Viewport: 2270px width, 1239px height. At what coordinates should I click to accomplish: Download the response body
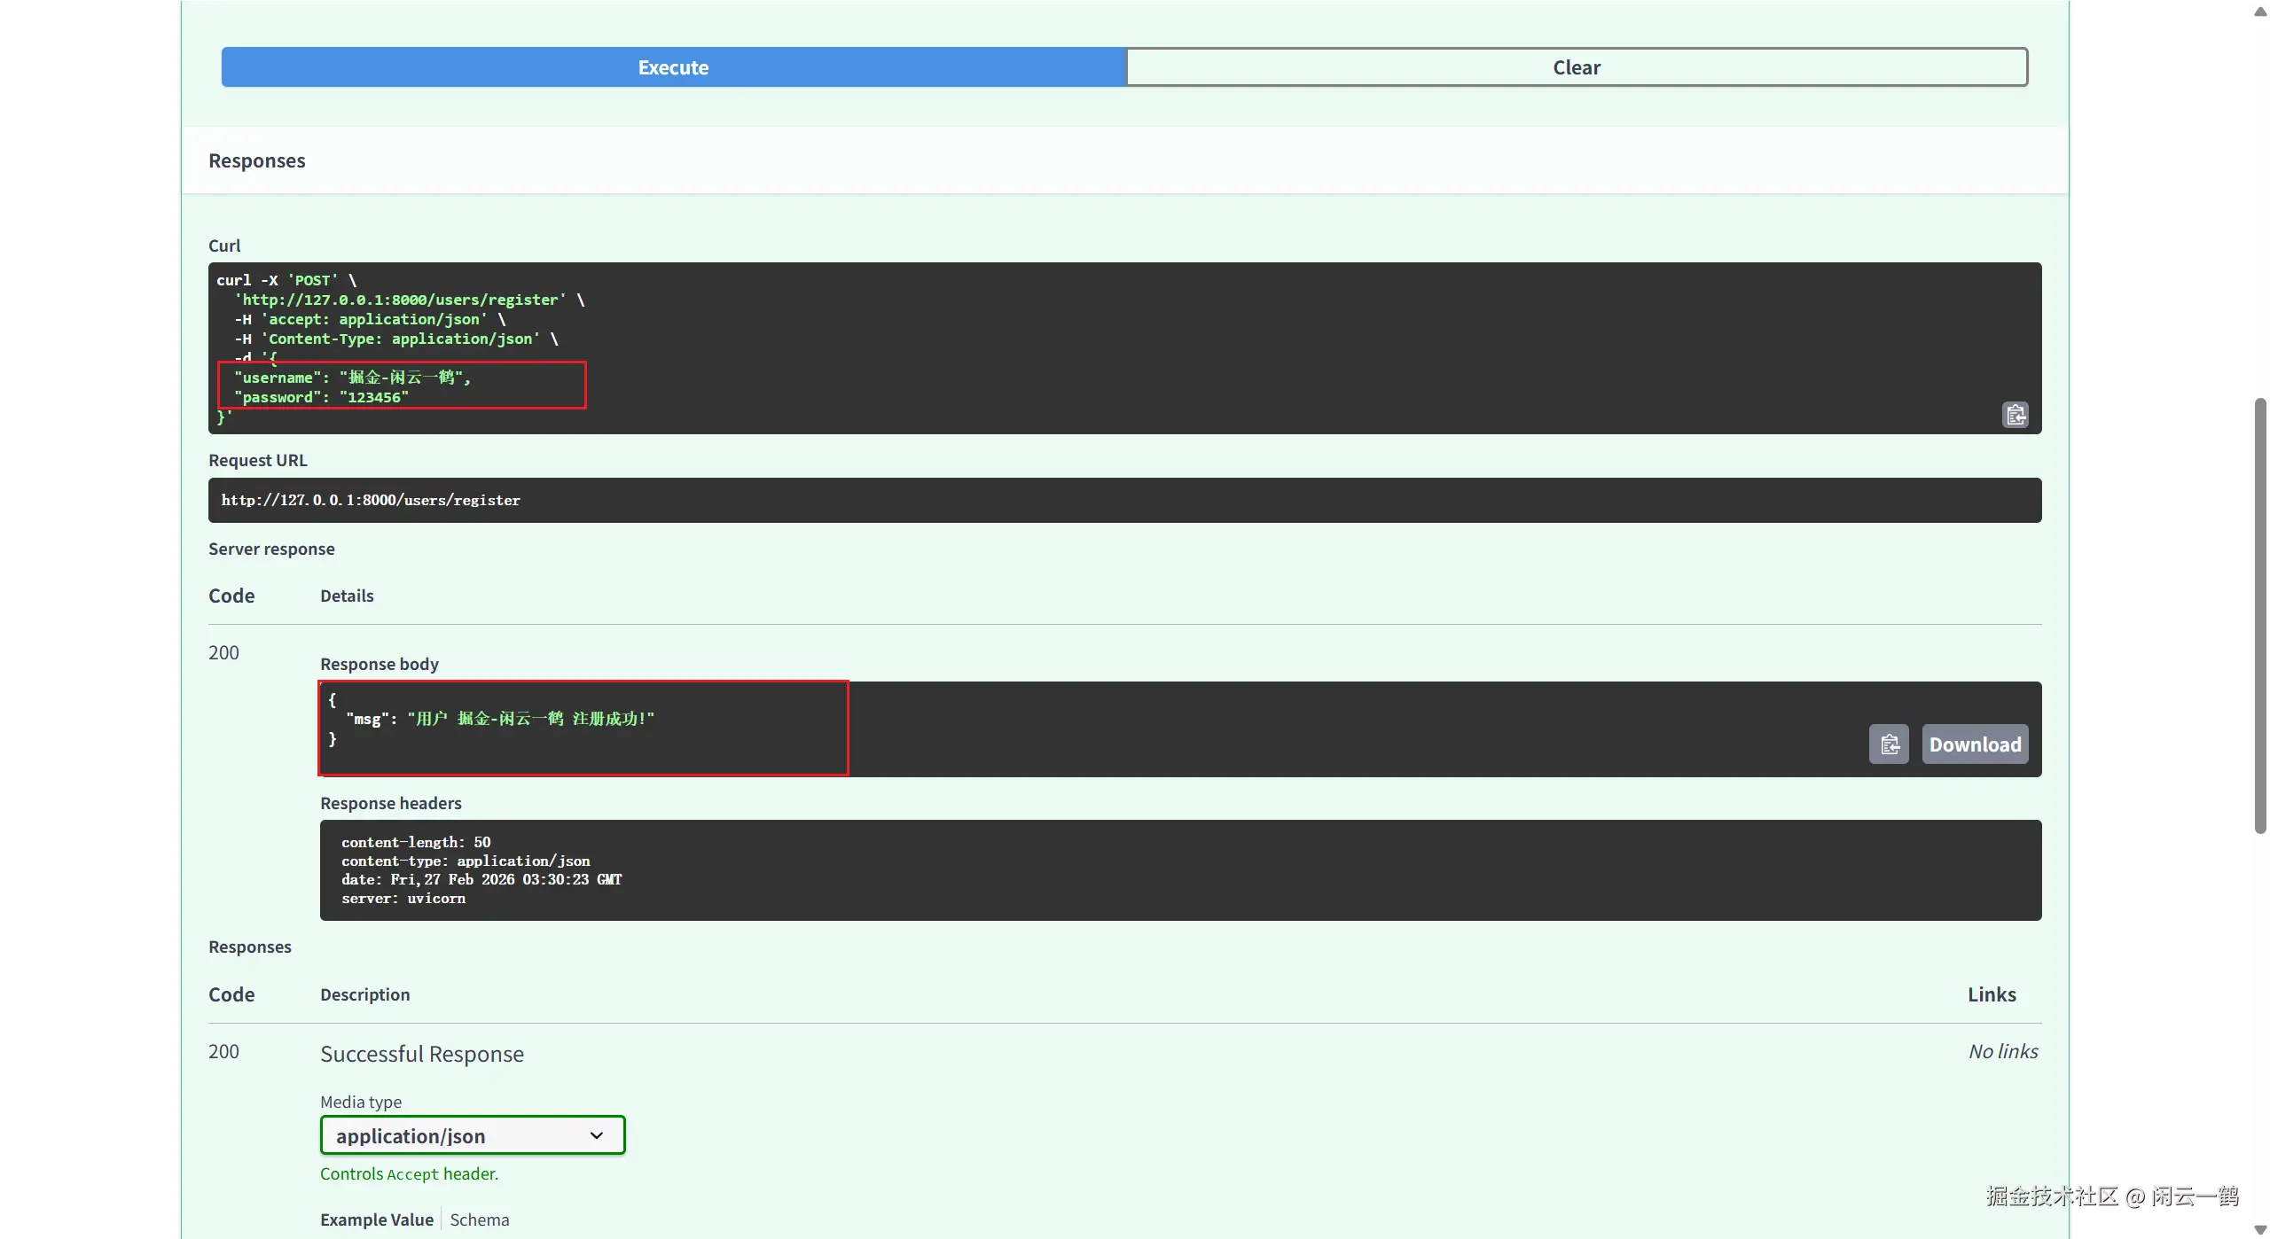1975,744
